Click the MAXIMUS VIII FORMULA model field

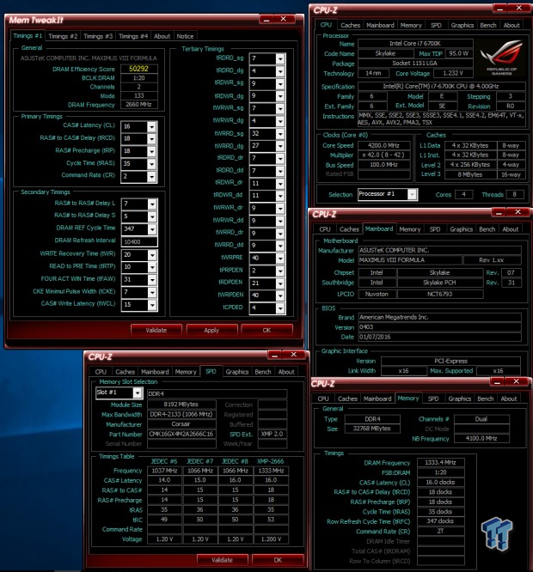point(409,260)
